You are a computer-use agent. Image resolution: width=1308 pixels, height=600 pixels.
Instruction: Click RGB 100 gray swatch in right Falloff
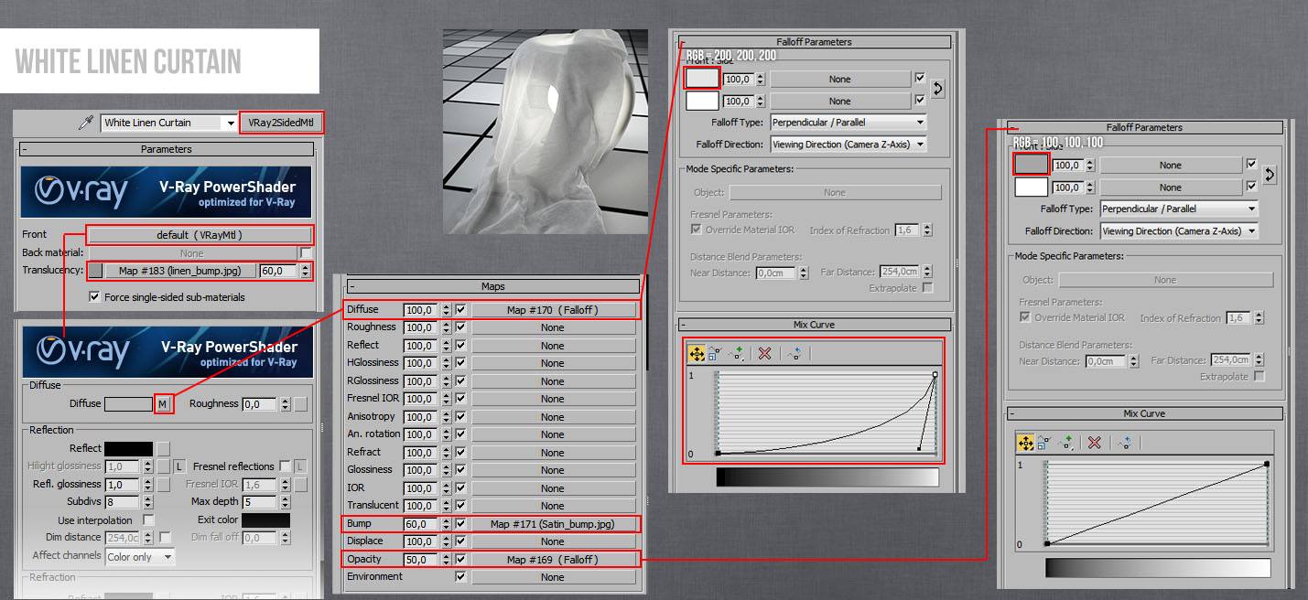coord(1032,165)
